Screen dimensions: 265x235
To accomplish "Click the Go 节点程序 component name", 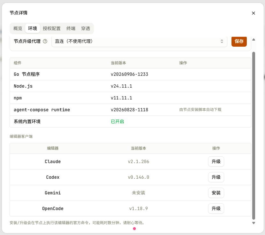I will 27,74.
